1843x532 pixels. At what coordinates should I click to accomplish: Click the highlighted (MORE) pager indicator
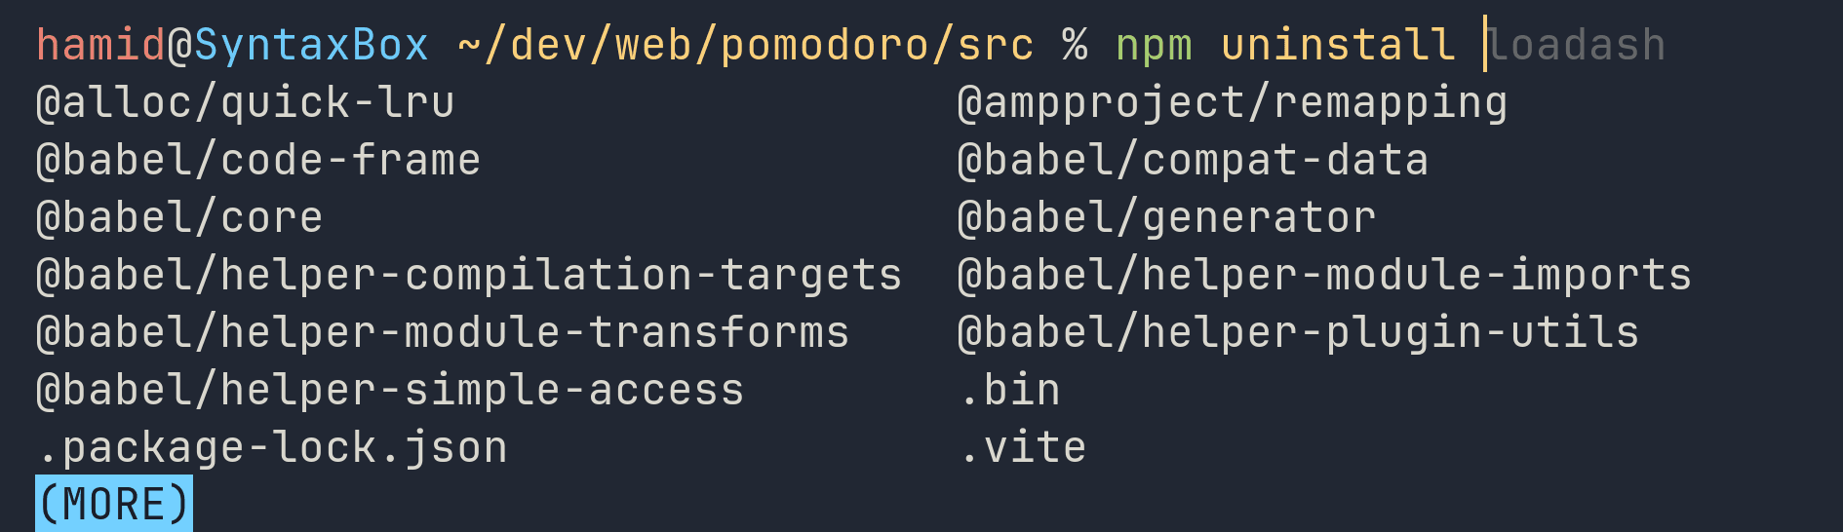point(114,505)
